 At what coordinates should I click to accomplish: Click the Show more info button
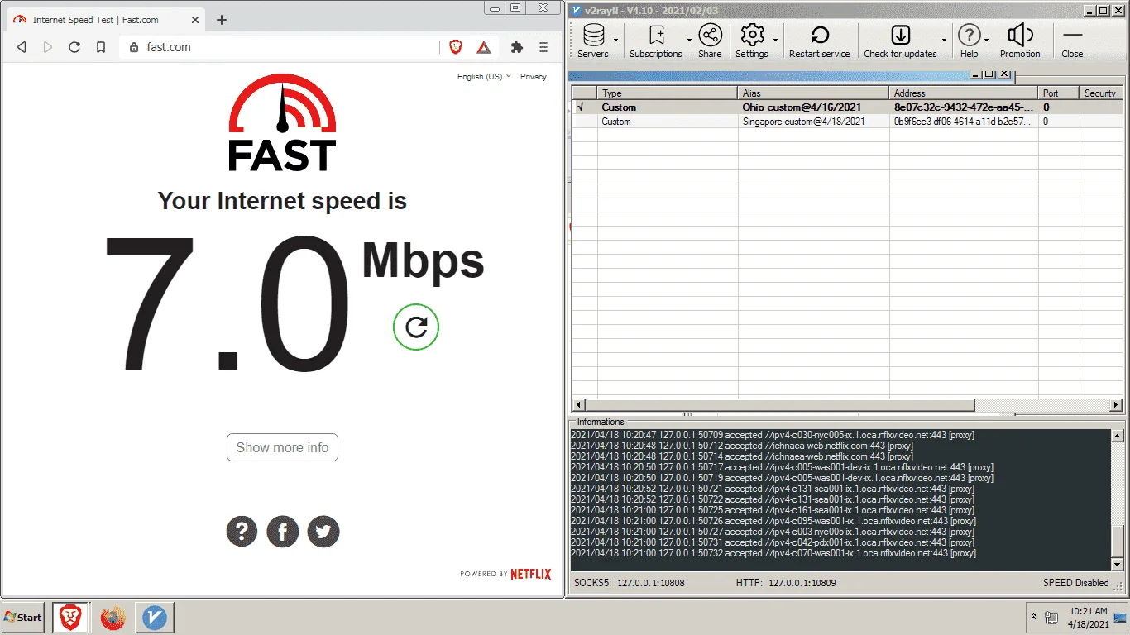tap(282, 447)
